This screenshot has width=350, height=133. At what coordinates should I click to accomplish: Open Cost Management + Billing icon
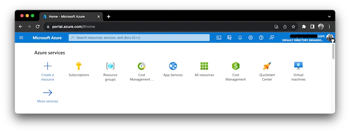tap(142, 66)
